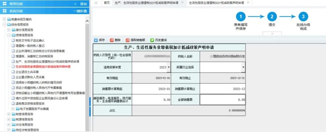Click the 常用功能 grid icon
The image size is (326, 132).
(x=5, y=4)
